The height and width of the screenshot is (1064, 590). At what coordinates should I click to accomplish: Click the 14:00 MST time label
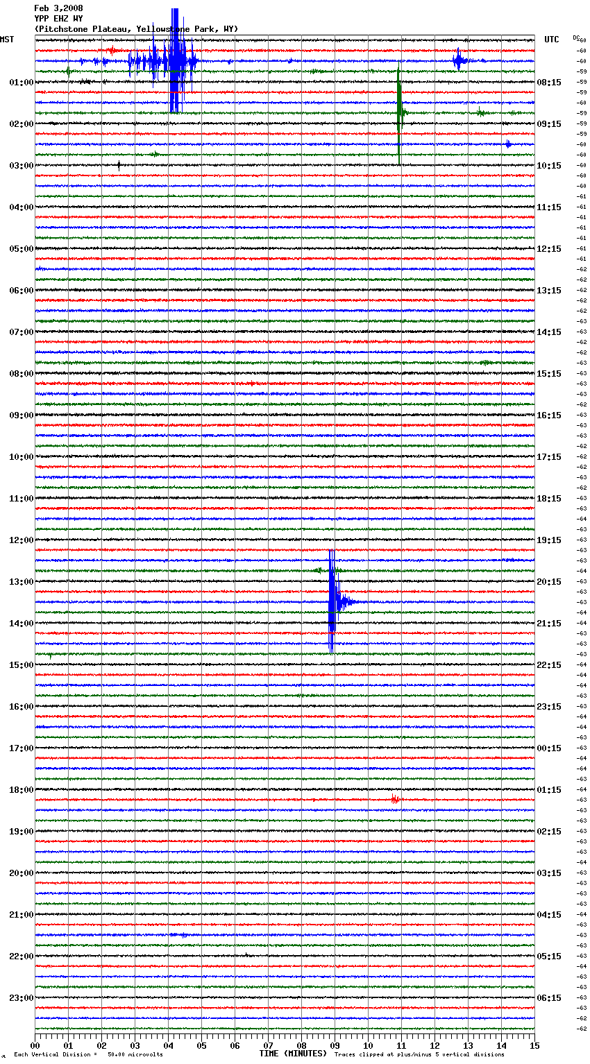pyautogui.click(x=22, y=624)
